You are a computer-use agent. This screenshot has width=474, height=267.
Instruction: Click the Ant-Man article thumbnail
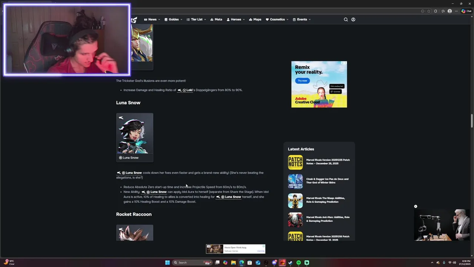(x=295, y=220)
